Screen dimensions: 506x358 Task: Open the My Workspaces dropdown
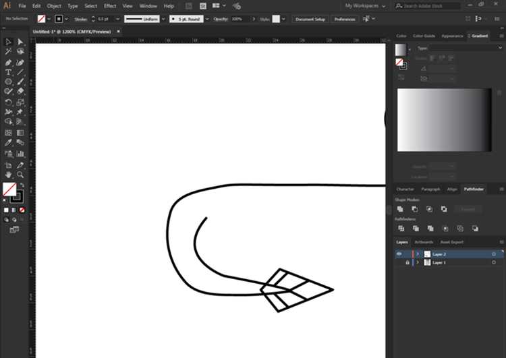coord(365,6)
